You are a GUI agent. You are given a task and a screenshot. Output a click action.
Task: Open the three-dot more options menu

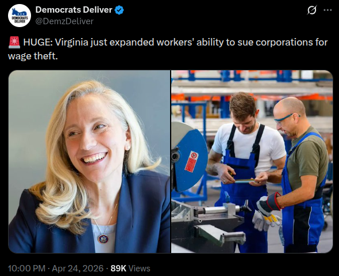point(328,10)
